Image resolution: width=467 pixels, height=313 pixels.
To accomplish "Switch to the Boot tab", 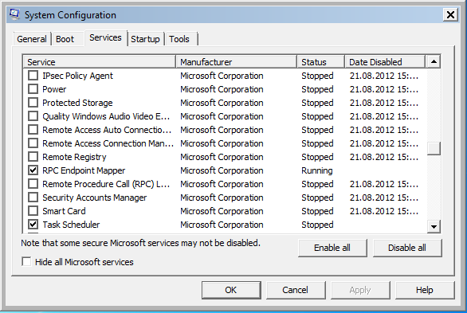I will pyautogui.click(x=65, y=39).
